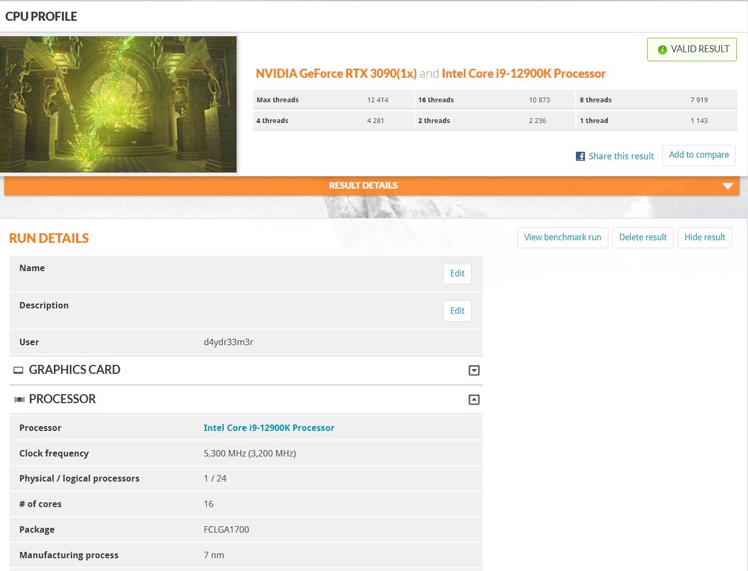This screenshot has height=571, width=748.
Task: Click the username d4ydr33m3r
Action: pyautogui.click(x=229, y=342)
